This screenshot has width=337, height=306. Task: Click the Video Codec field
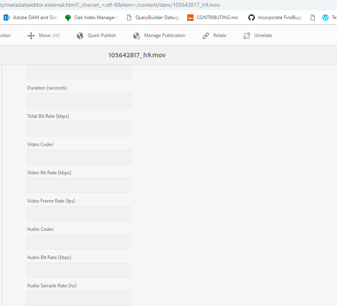click(79, 157)
